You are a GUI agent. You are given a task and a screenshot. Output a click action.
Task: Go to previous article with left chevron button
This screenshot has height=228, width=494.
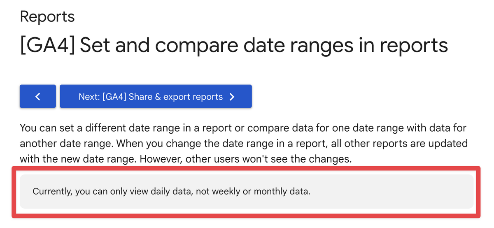(37, 97)
